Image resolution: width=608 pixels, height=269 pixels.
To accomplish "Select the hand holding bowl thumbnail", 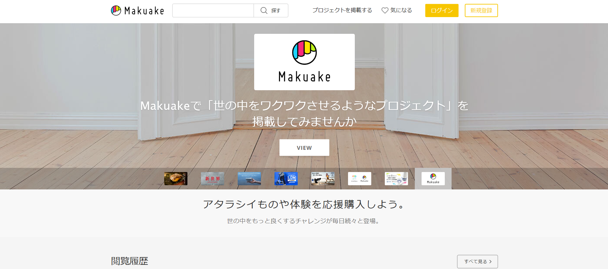I will click(249, 178).
